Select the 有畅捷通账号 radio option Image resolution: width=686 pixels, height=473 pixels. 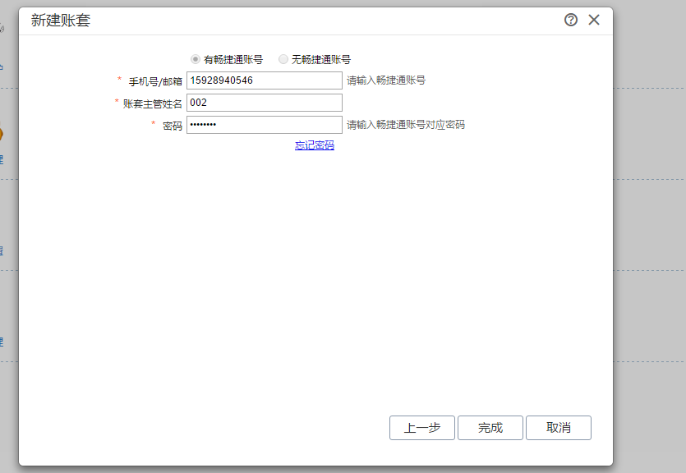(x=196, y=59)
